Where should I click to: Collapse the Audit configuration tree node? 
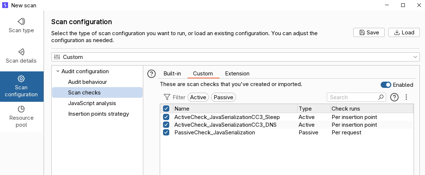pos(58,71)
